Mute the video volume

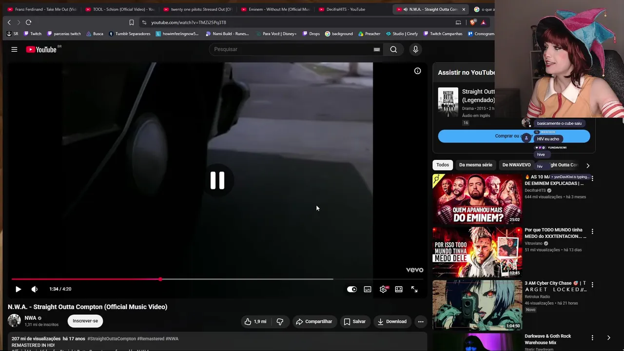pyautogui.click(x=35, y=289)
